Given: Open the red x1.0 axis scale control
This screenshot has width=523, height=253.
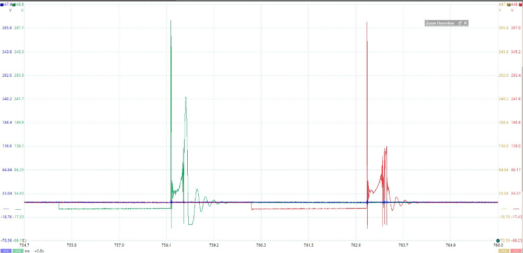Looking at the screenshot, I should click(x=517, y=251).
